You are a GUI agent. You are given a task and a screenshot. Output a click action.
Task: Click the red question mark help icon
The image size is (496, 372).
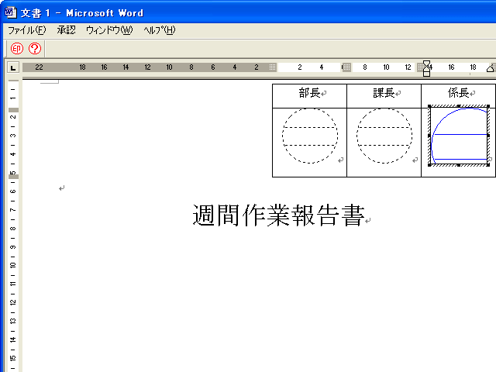[x=34, y=48]
